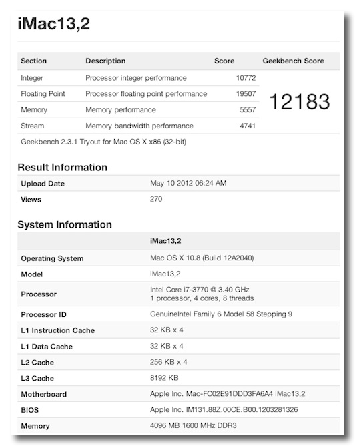Select 'Memory bandwidth performance' description
355x446 pixels.
click(x=139, y=126)
